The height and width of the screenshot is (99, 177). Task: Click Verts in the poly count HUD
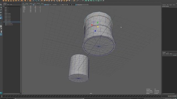point(24,6)
